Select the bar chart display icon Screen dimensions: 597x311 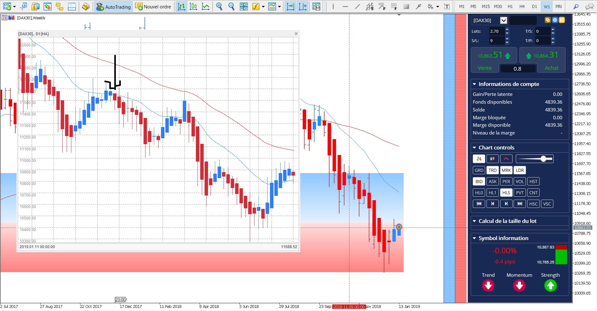(x=182, y=6)
